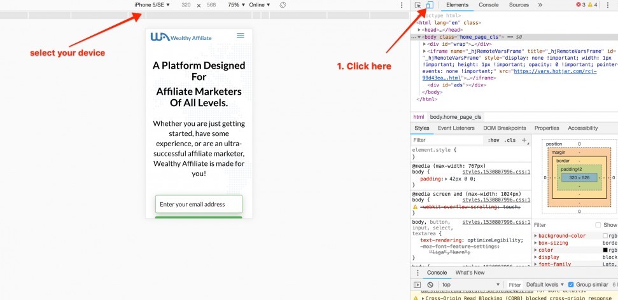The width and height of the screenshot is (618, 300).
Task: Edit the device height 568 field
Action: point(211,5)
